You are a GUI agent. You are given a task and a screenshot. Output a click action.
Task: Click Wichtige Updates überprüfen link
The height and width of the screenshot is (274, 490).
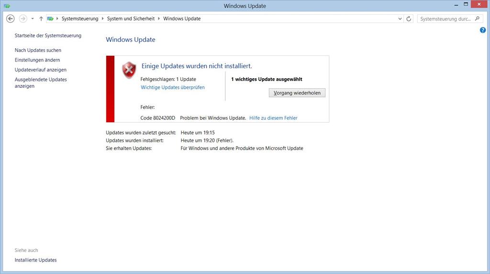(x=172, y=87)
